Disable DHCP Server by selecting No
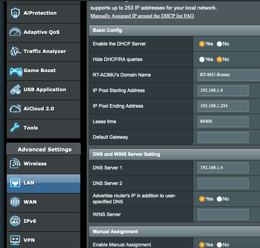 point(219,44)
